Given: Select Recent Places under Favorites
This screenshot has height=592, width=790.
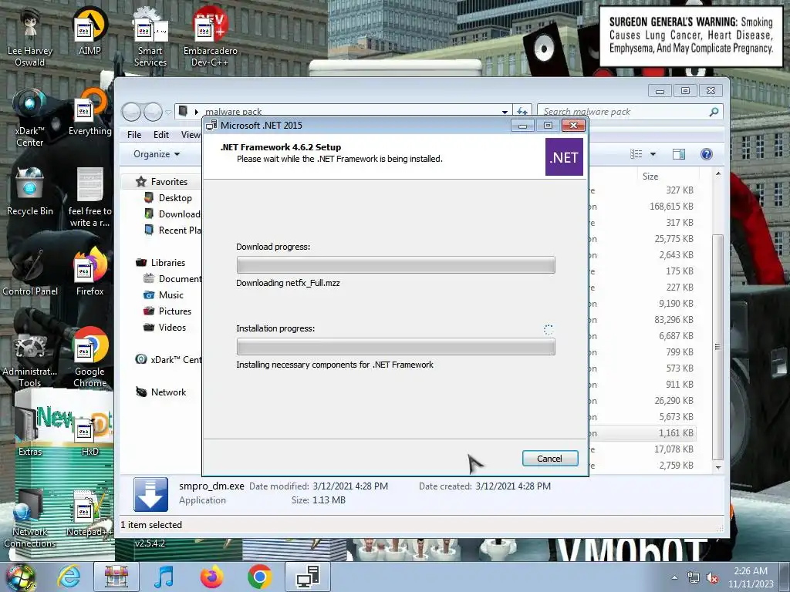Looking at the screenshot, I should (x=172, y=230).
